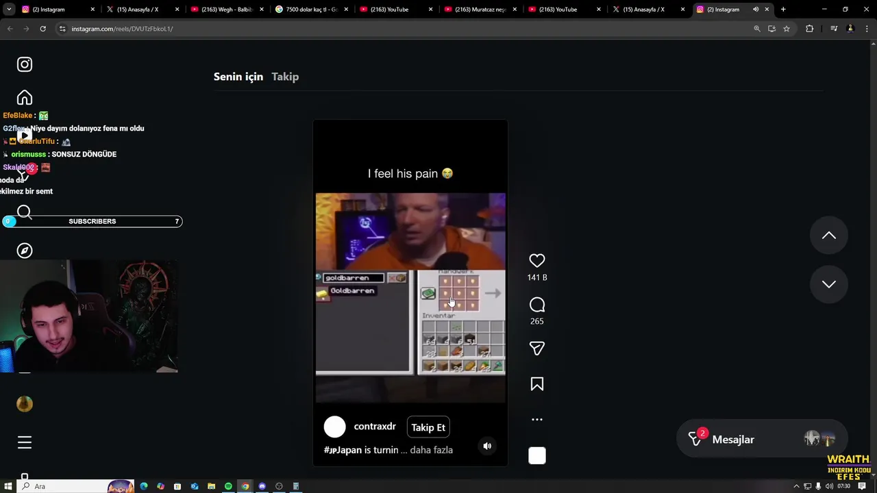The image size is (877, 493).
Task: Click the instagram.com address bar
Action: point(404,29)
